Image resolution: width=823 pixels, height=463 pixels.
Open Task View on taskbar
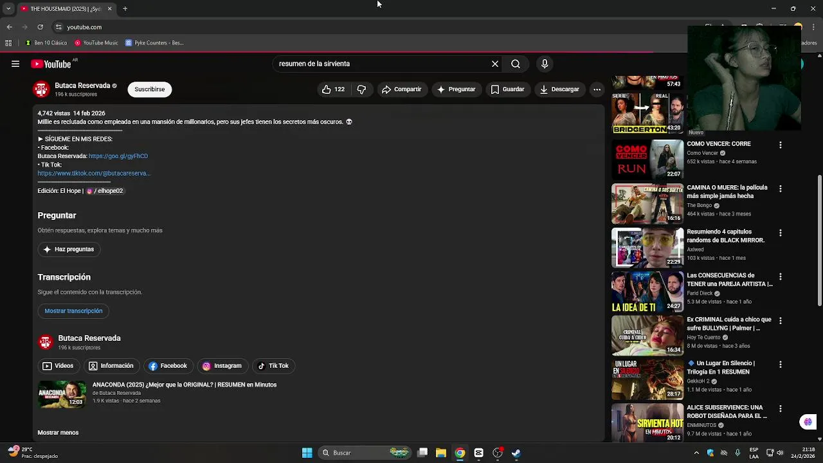[x=422, y=453]
